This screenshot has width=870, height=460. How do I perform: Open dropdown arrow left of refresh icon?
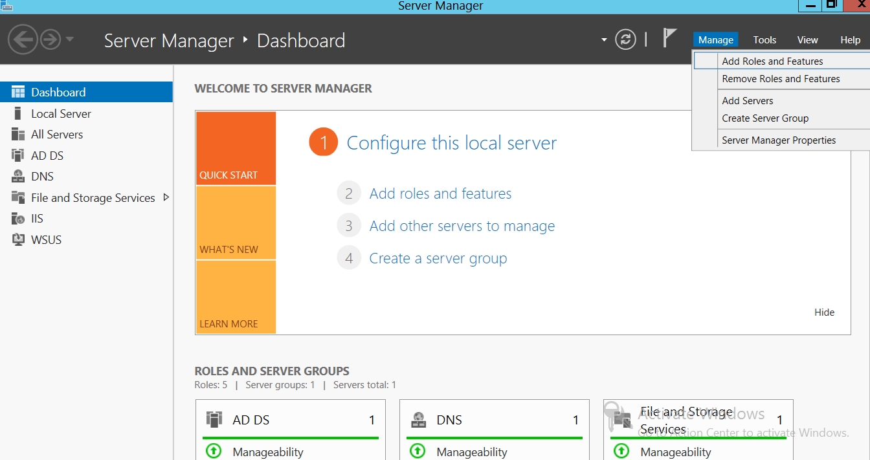point(604,40)
